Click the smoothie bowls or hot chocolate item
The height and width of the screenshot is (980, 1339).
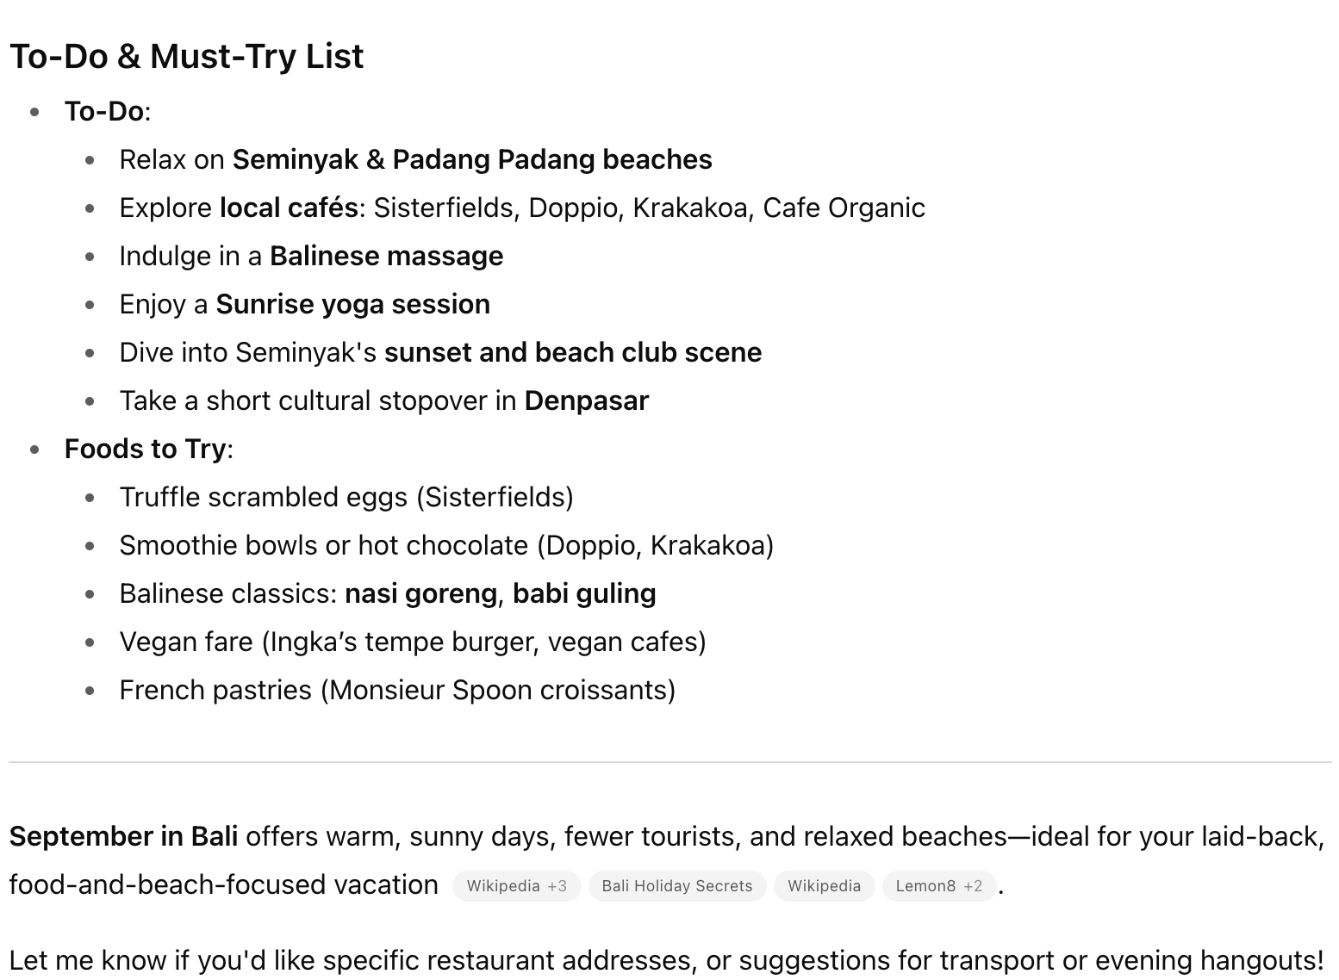pyautogui.click(x=446, y=545)
